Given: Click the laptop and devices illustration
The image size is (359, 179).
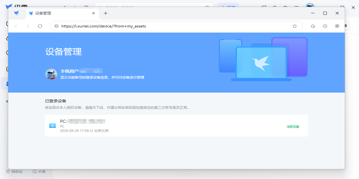Looking at the screenshot, I should click(263, 59).
